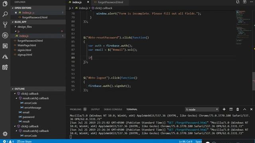Open the Extensions view
The height and width of the screenshot is (143, 255).
click(5, 46)
